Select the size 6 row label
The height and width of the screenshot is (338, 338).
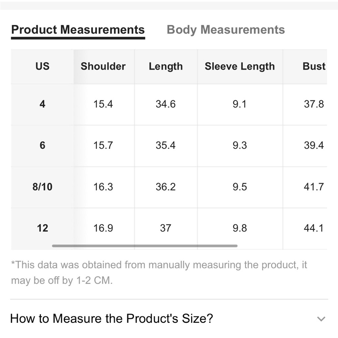[x=43, y=145]
